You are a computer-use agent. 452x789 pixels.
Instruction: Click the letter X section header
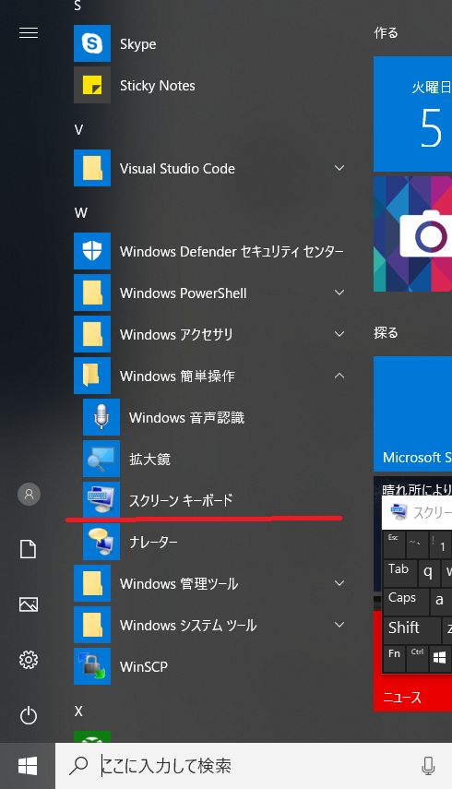78,711
